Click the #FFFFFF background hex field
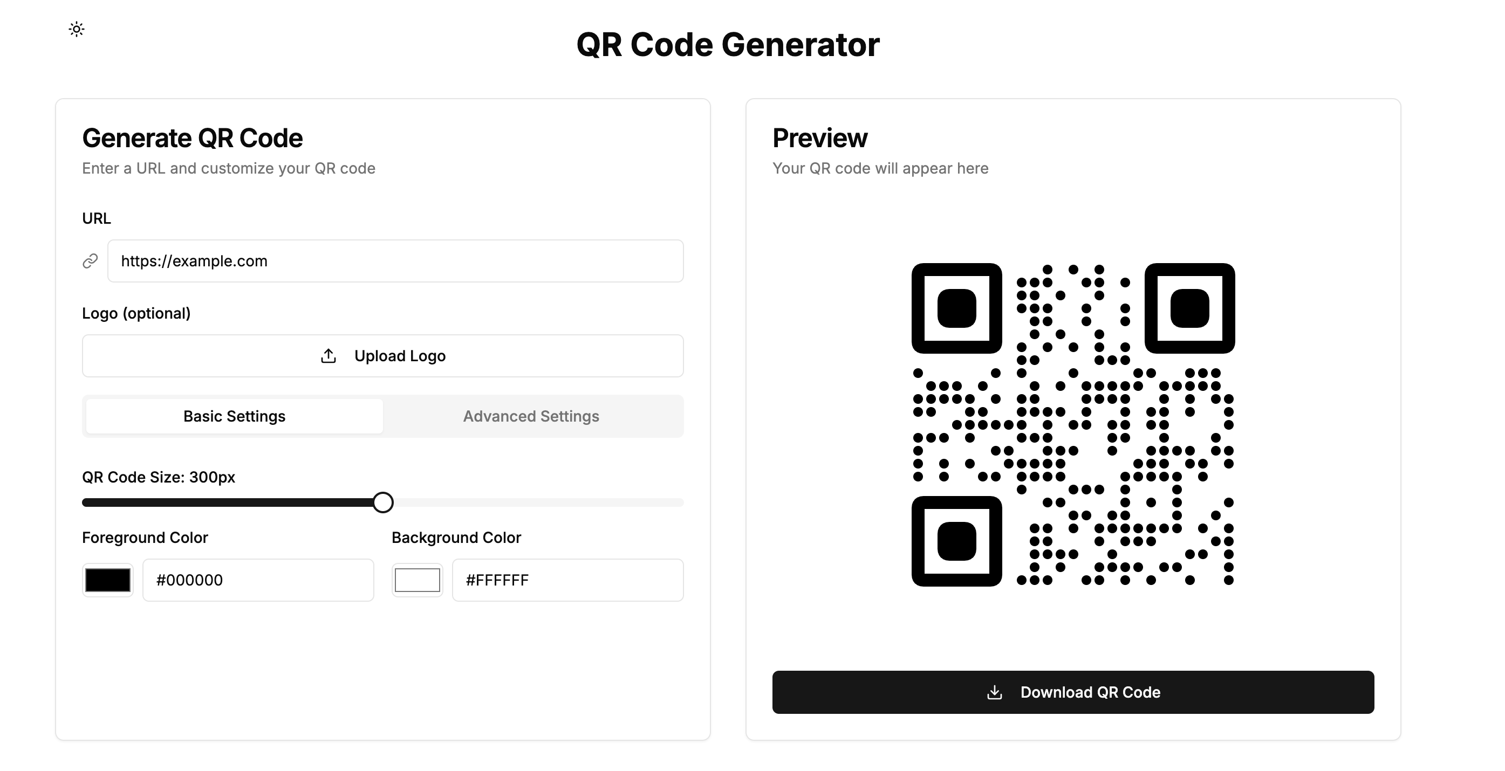This screenshot has height=771, width=1505. (x=567, y=580)
